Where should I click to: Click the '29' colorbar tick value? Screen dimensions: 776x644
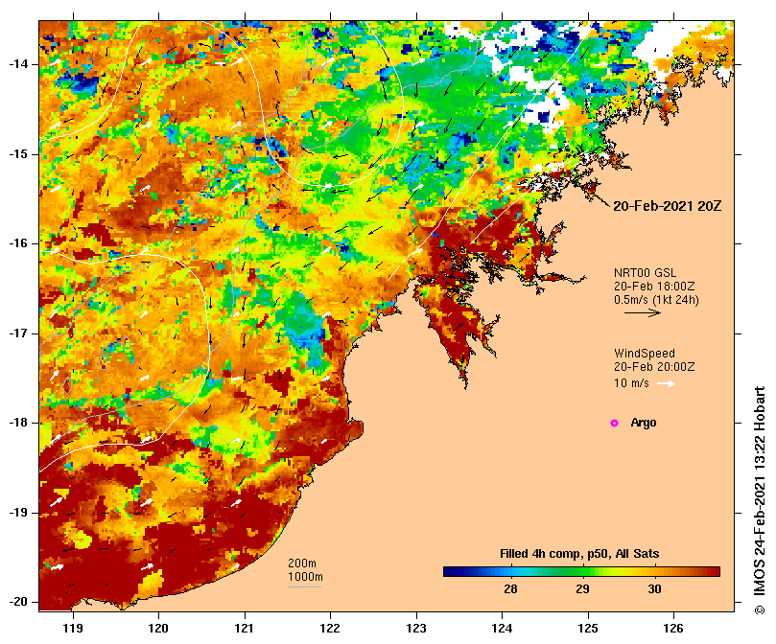point(582,589)
